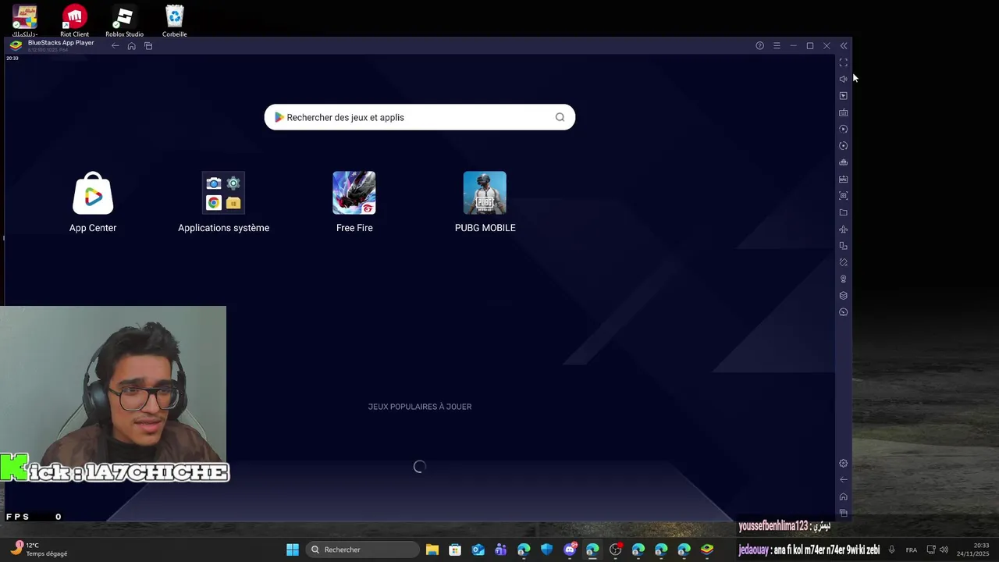Screen dimensions: 999x562
Task: Open the Corbeille recycle bin
Action: [x=175, y=20]
